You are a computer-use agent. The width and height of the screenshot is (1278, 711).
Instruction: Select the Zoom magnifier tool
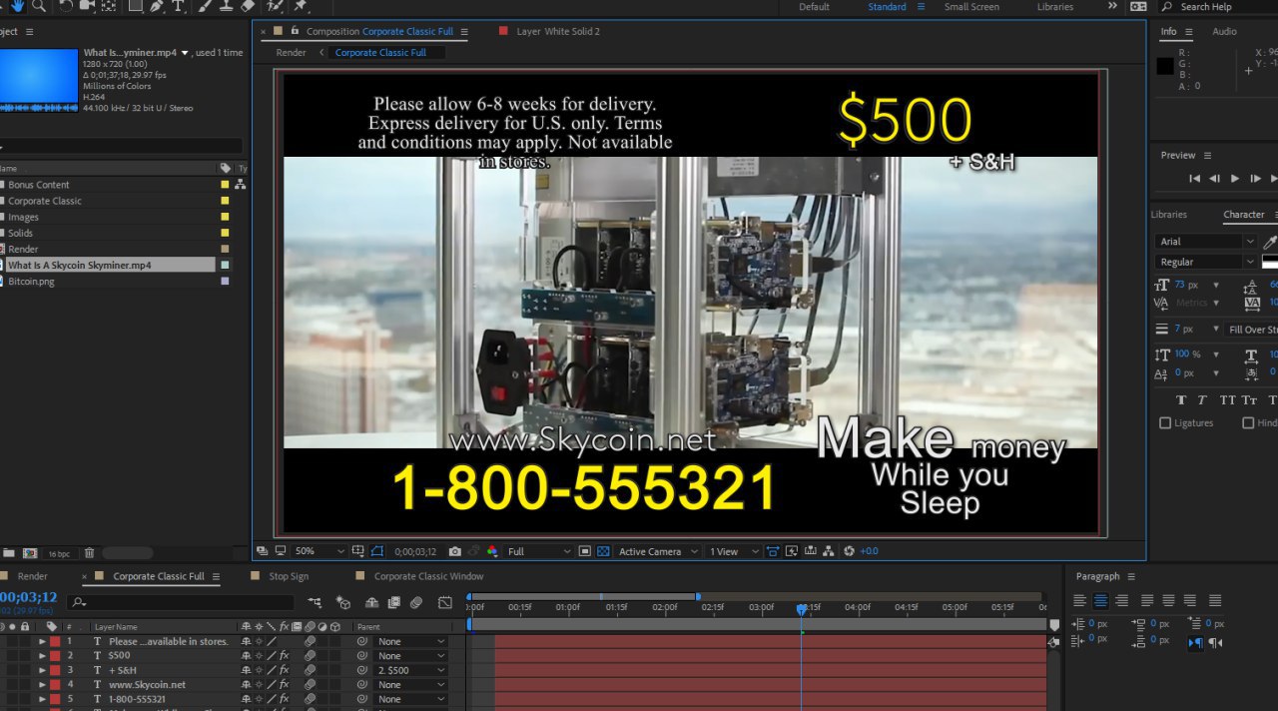(x=39, y=6)
